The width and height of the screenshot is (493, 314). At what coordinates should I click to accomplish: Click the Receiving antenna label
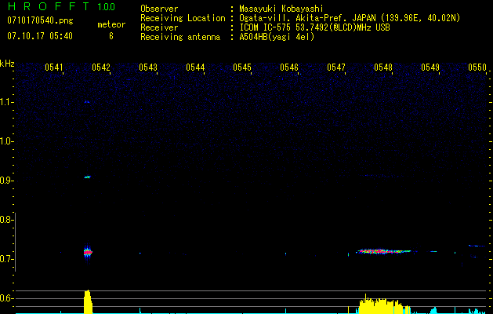click(x=180, y=37)
